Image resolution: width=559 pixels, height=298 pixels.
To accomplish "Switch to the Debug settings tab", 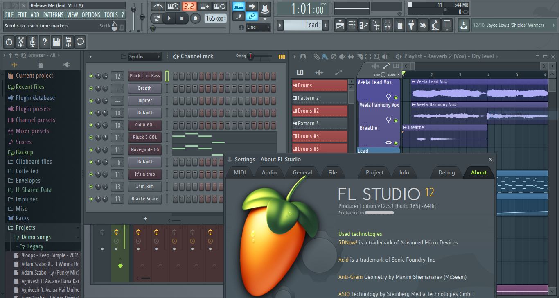I will point(446,172).
